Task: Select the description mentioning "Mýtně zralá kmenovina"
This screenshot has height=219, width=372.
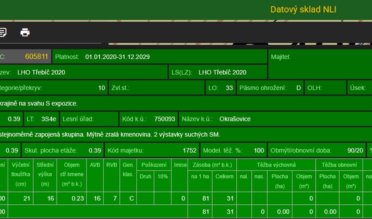Action: 110,135
